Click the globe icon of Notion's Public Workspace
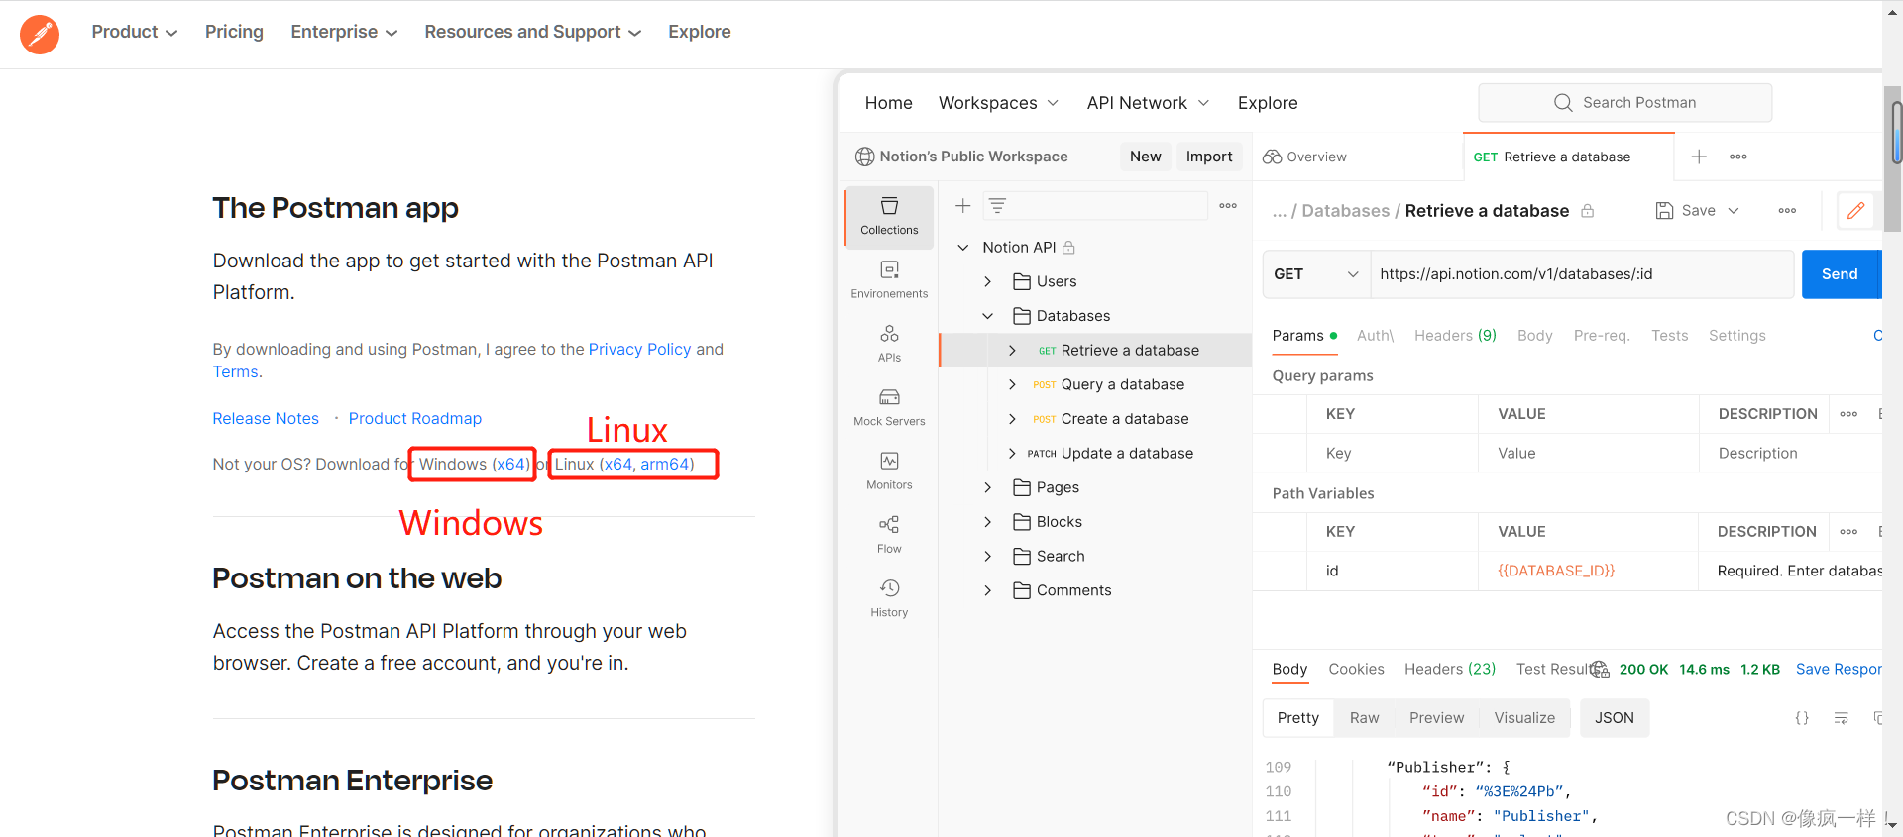The width and height of the screenshot is (1903, 837). 864,157
